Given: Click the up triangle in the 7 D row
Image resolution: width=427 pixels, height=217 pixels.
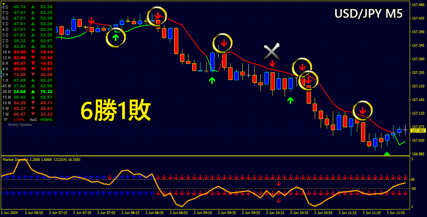Looking at the screenshot, I should tap(33, 12).
